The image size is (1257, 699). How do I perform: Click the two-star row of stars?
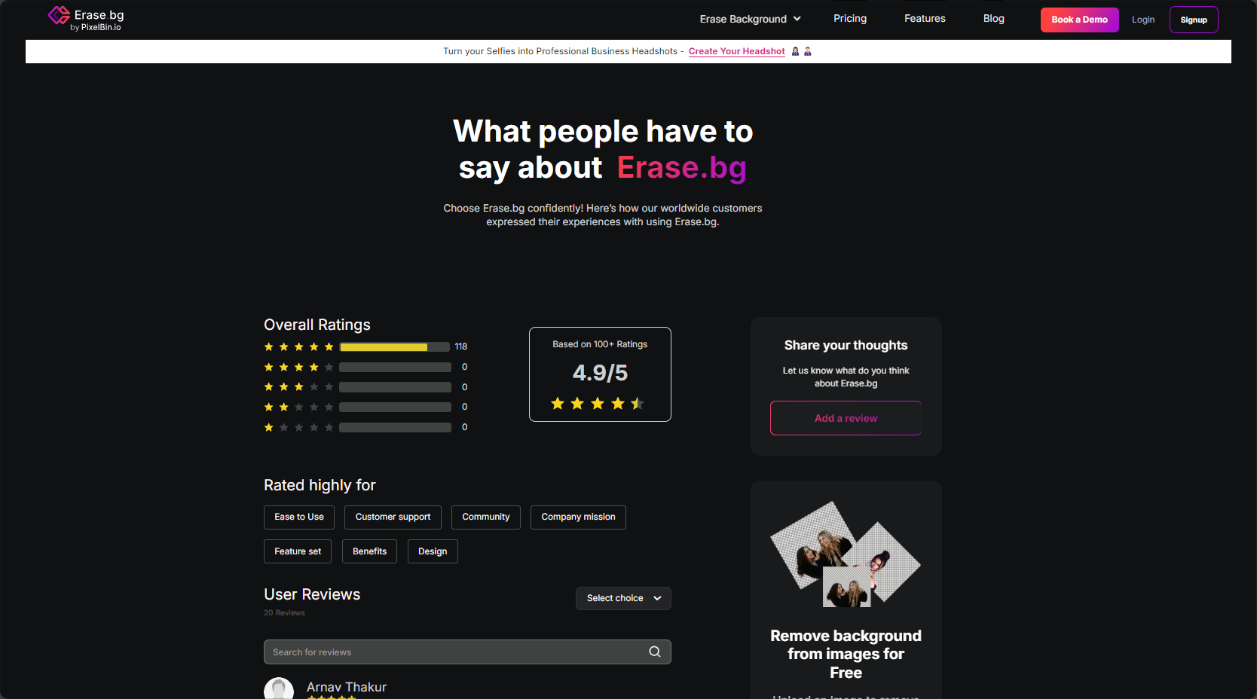click(298, 407)
